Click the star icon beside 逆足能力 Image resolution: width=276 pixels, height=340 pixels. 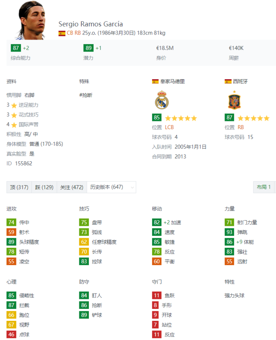click(x=14, y=105)
